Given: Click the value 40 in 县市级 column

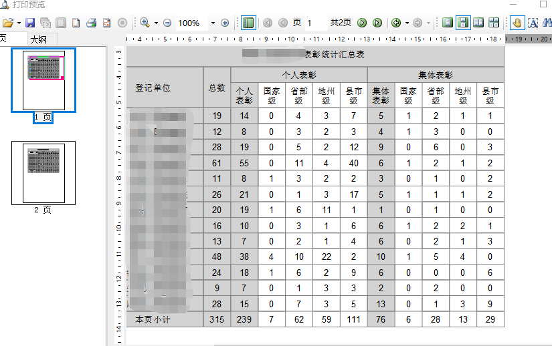Looking at the screenshot, I should tap(353, 163).
